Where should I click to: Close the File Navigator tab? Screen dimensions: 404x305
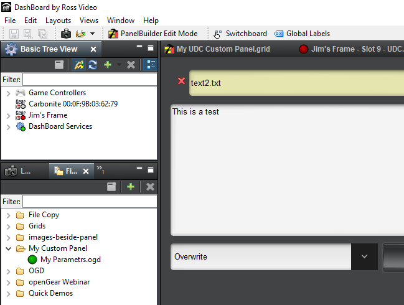(86, 171)
